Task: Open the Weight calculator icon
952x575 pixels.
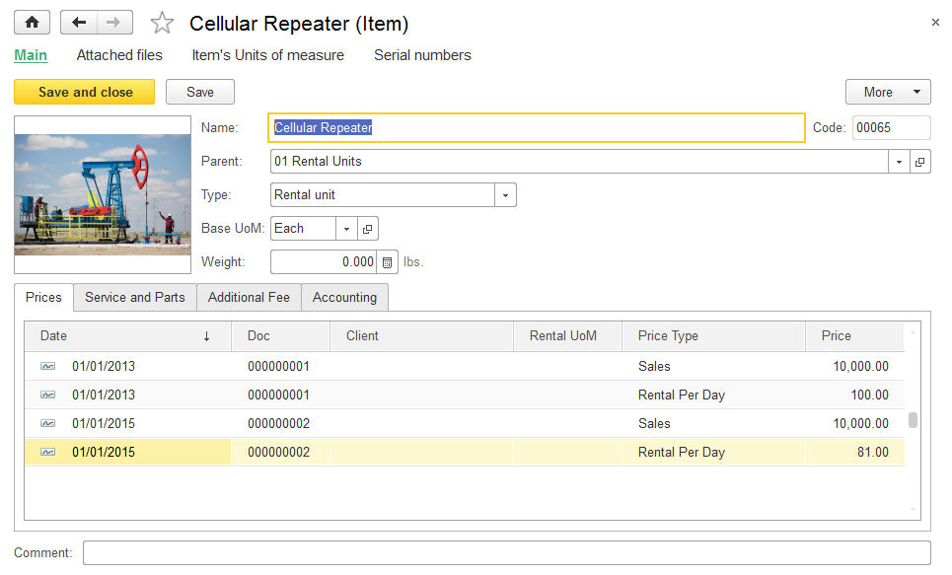Action: coord(388,262)
